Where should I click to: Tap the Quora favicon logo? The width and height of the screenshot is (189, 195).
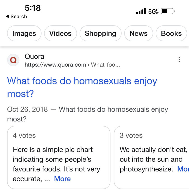(x=13, y=60)
